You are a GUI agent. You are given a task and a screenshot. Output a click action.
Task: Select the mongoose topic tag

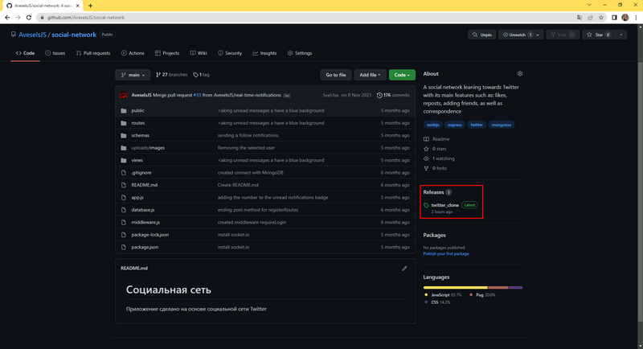501,125
